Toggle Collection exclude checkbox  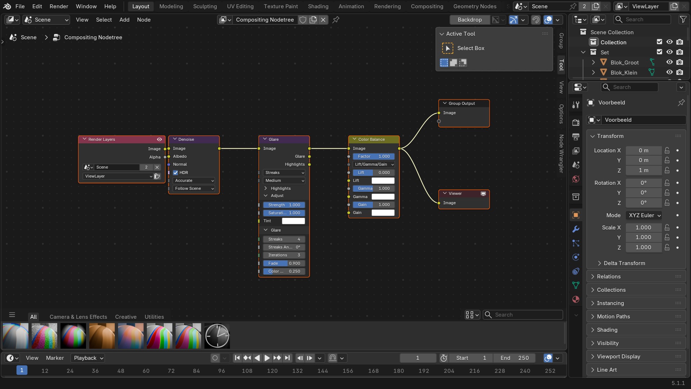[659, 42]
